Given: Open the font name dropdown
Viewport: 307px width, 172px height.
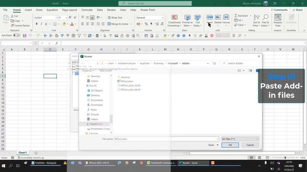Looking at the screenshot, I should pos(56,18).
